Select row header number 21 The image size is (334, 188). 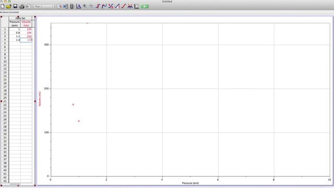coord(5,101)
